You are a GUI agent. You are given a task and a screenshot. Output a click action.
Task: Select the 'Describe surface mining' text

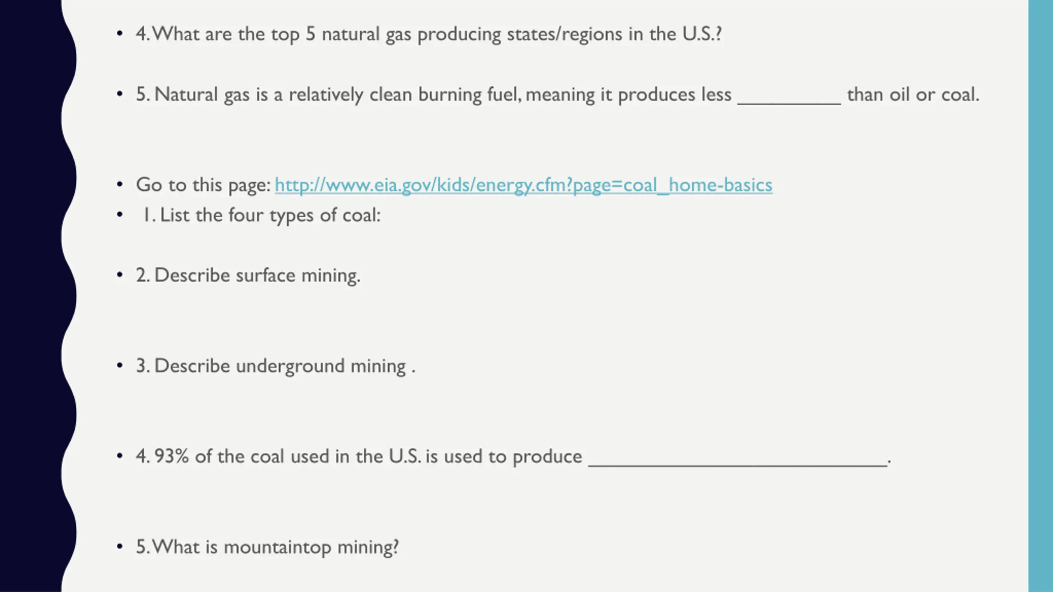click(248, 275)
